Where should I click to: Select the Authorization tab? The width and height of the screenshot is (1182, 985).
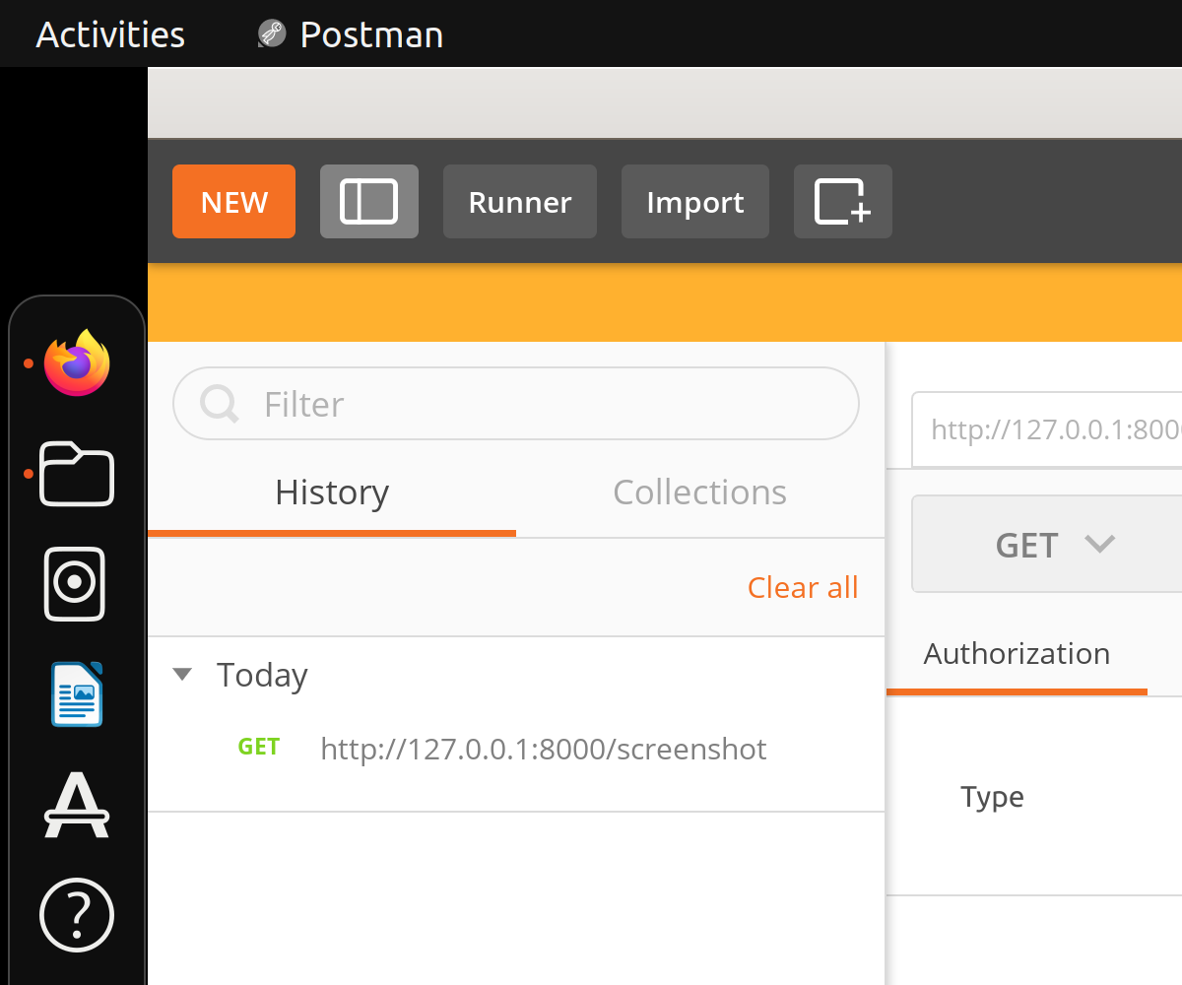(1017, 654)
